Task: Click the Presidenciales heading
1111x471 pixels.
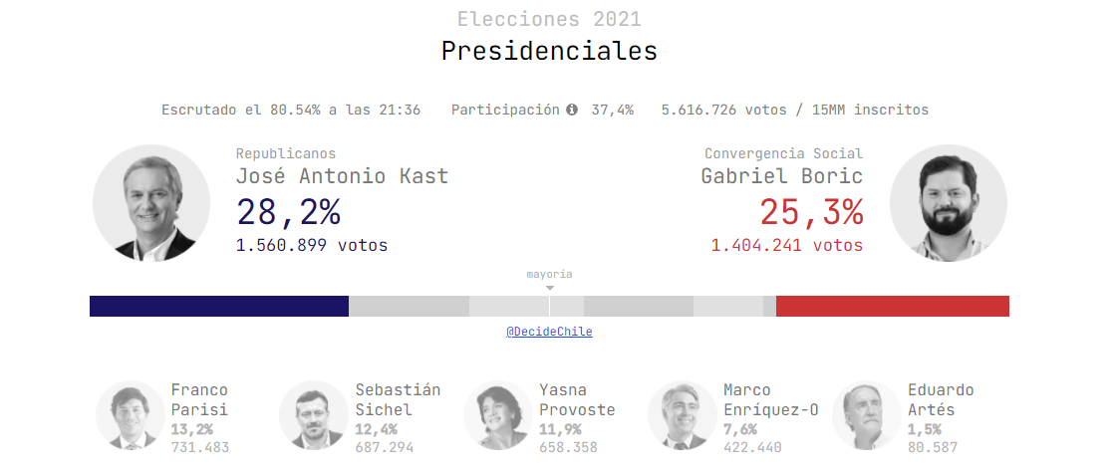Action: 549,51
